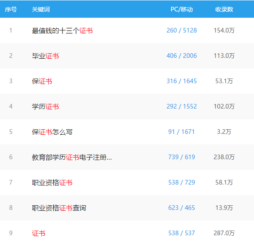
Task: Open keyword 证书 in row 9
Action: point(39,233)
